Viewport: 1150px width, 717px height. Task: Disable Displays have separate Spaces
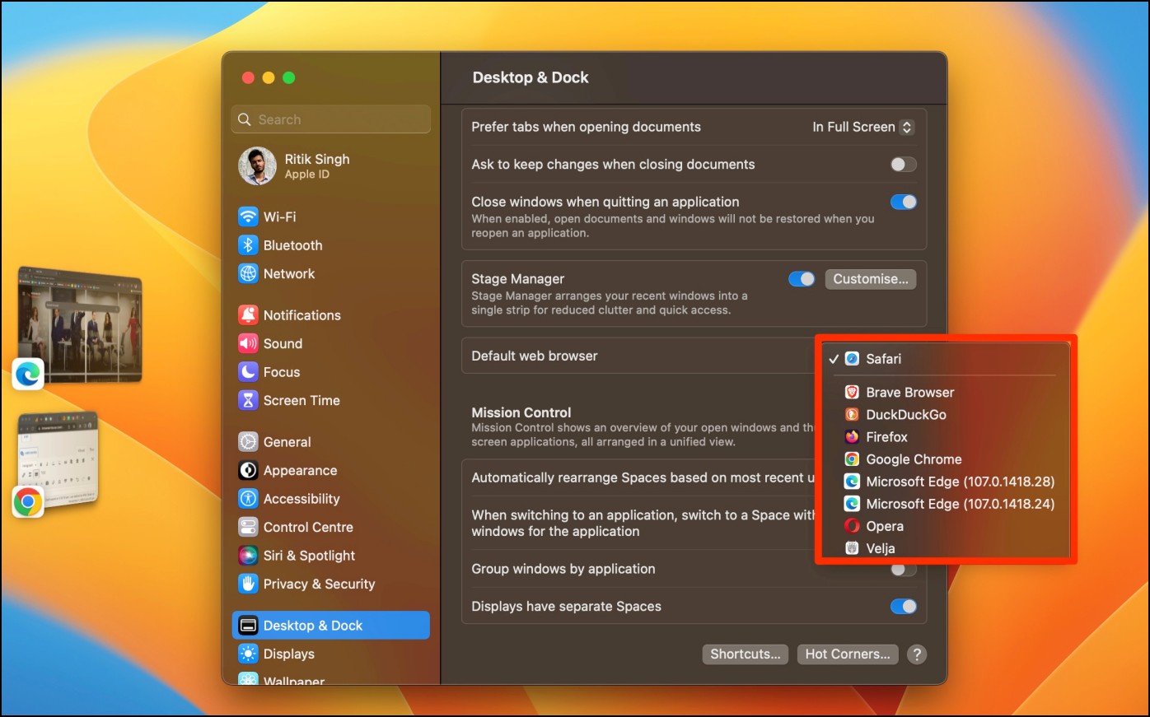[x=904, y=607]
